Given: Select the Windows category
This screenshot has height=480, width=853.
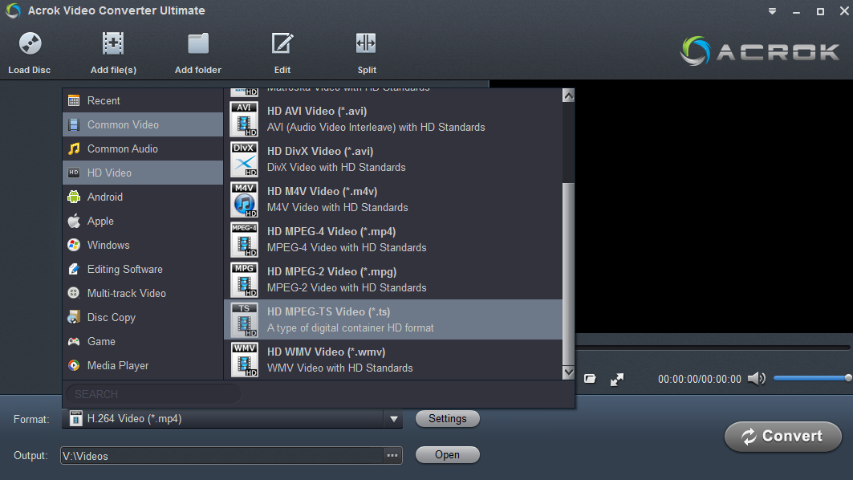Looking at the screenshot, I should coord(143,245).
